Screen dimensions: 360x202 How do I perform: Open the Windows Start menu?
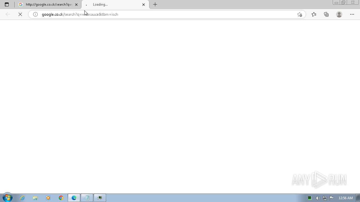7,198
